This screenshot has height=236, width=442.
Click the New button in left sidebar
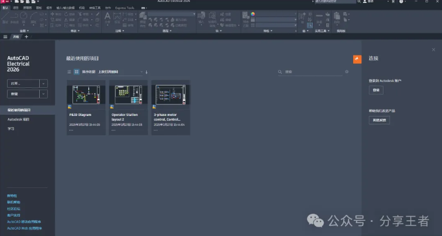23,94
